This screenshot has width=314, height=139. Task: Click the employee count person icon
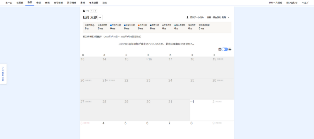coord(84,11)
